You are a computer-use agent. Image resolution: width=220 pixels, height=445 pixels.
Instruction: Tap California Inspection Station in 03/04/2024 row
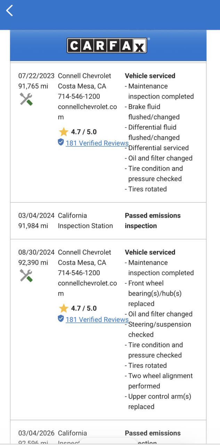pos(85,221)
